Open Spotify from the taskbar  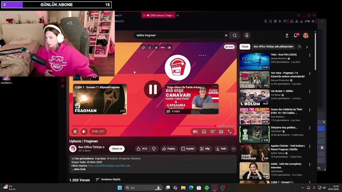tap(207, 188)
